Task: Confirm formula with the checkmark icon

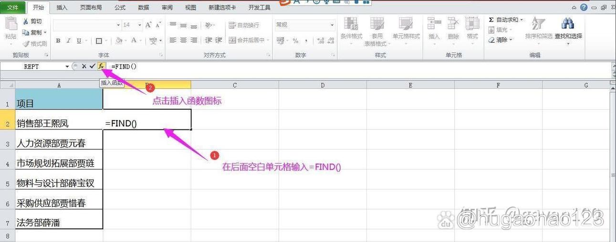Action: [92, 66]
